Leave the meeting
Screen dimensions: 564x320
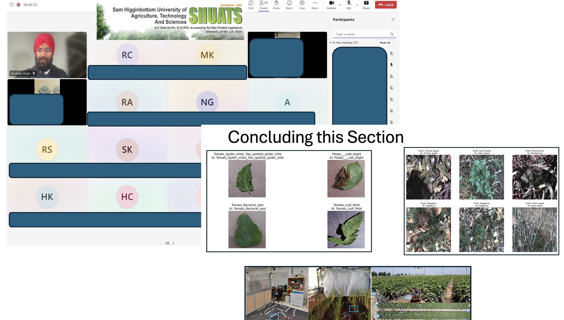tap(386, 5)
